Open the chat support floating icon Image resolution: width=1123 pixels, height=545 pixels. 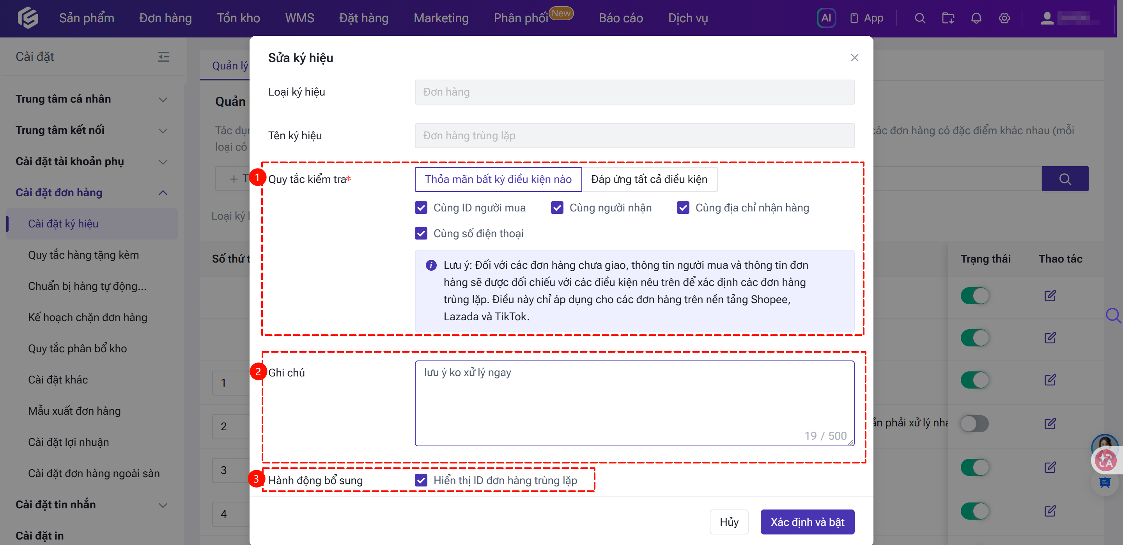tap(1105, 482)
